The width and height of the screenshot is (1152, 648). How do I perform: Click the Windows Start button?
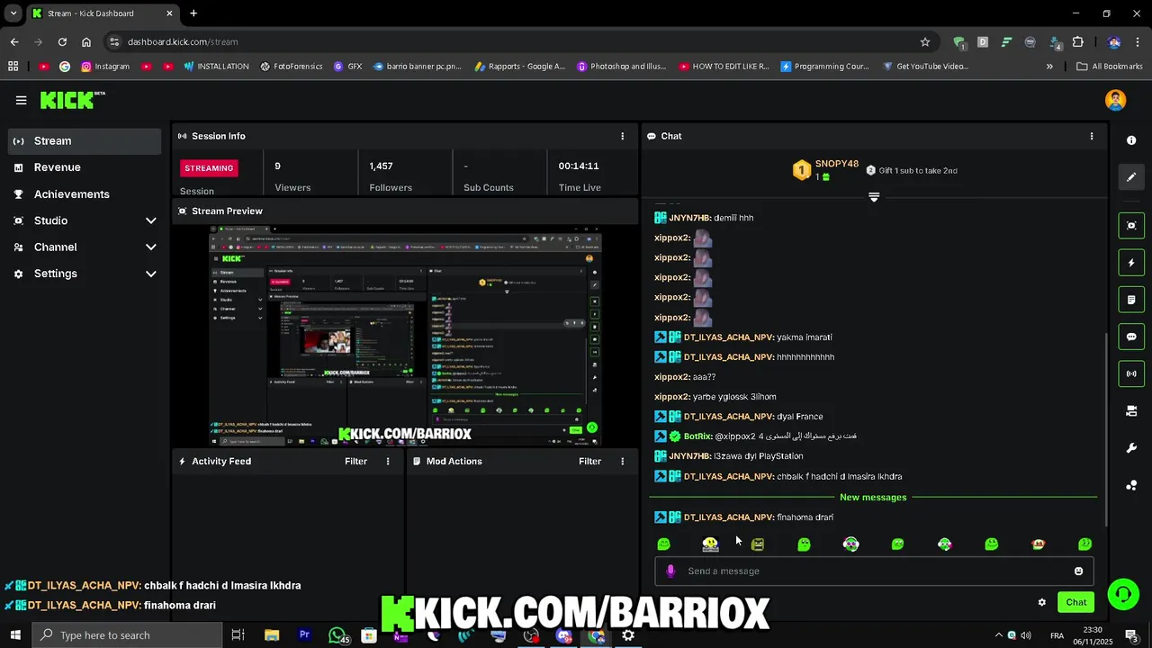pyautogui.click(x=15, y=634)
